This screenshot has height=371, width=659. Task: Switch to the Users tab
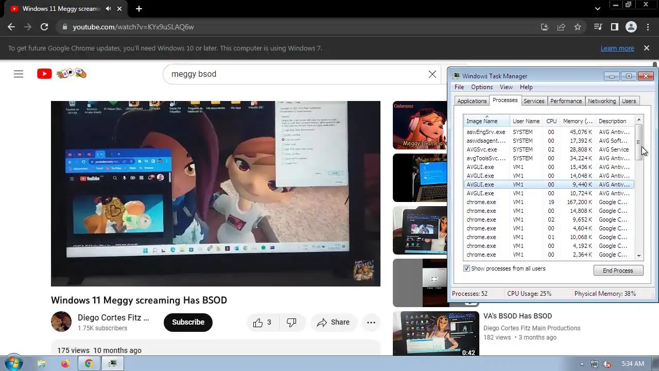pyautogui.click(x=629, y=101)
